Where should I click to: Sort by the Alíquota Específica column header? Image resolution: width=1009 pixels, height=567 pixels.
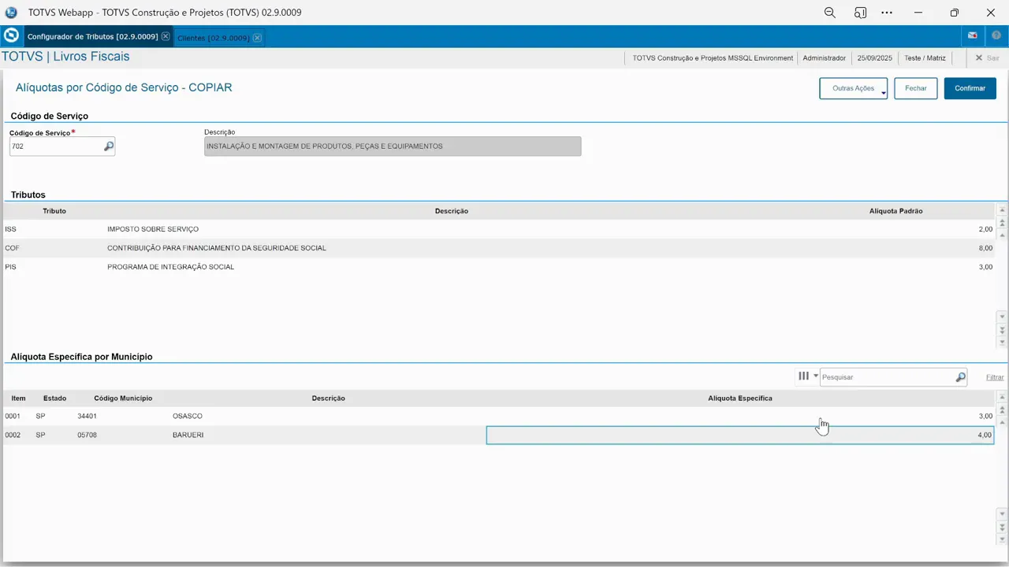(x=739, y=398)
